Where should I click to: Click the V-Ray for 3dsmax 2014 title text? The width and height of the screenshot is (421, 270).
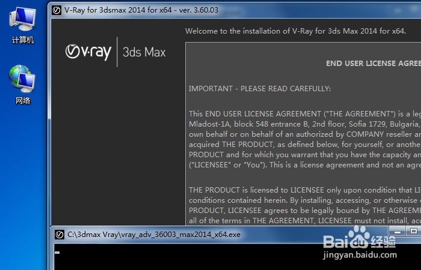[x=141, y=10]
